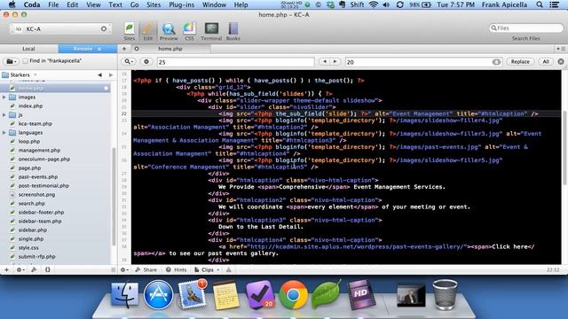Select style.css in file list
The height and width of the screenshot is (319, 568).
28,248
